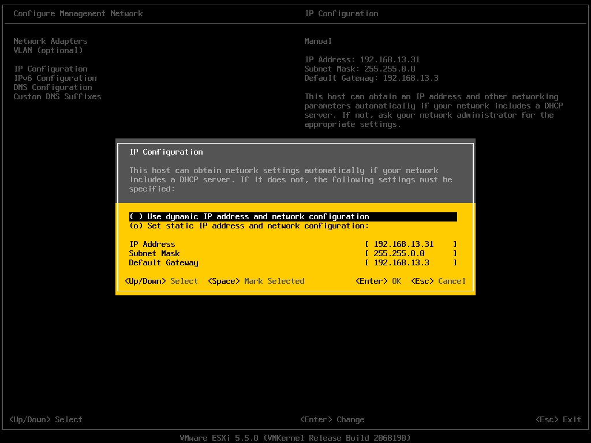Select dynamic IP address and network configuration
591x443 pixels.
[248, 216]
